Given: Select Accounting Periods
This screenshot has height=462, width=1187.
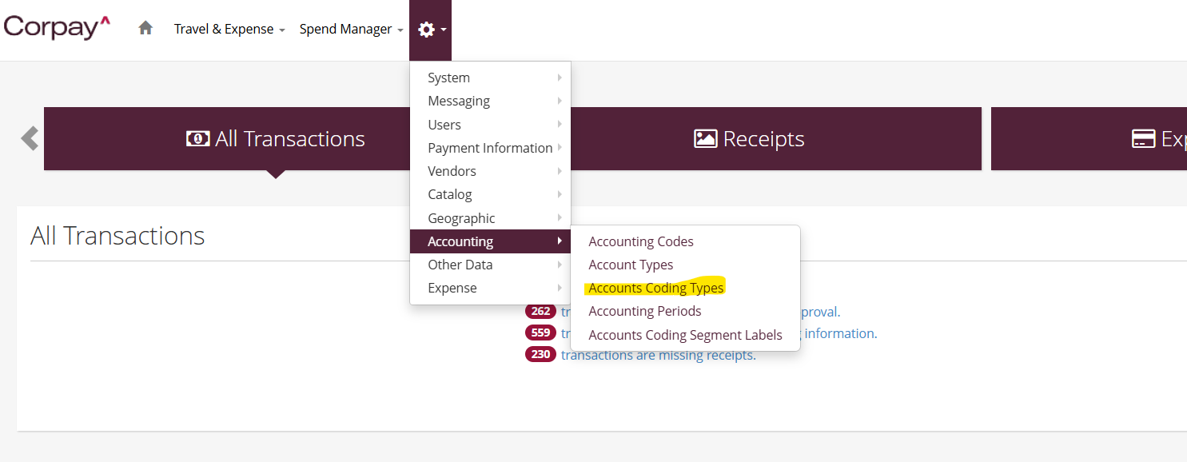Looking at the screenshot, I should click(644, 311).
